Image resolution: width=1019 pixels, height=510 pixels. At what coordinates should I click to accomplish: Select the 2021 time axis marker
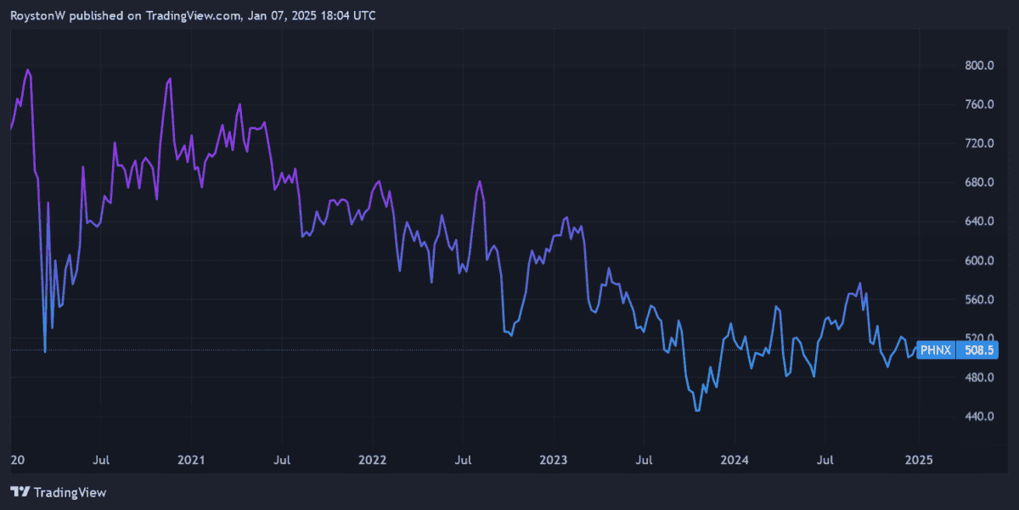(x=191, y=460)
